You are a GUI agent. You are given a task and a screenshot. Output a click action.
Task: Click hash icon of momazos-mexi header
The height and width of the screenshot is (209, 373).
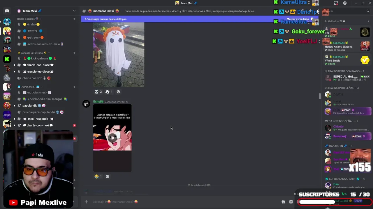click(84, 11)
